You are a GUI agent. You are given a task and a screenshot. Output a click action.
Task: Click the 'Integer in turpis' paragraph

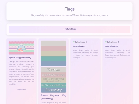[85, 54]
